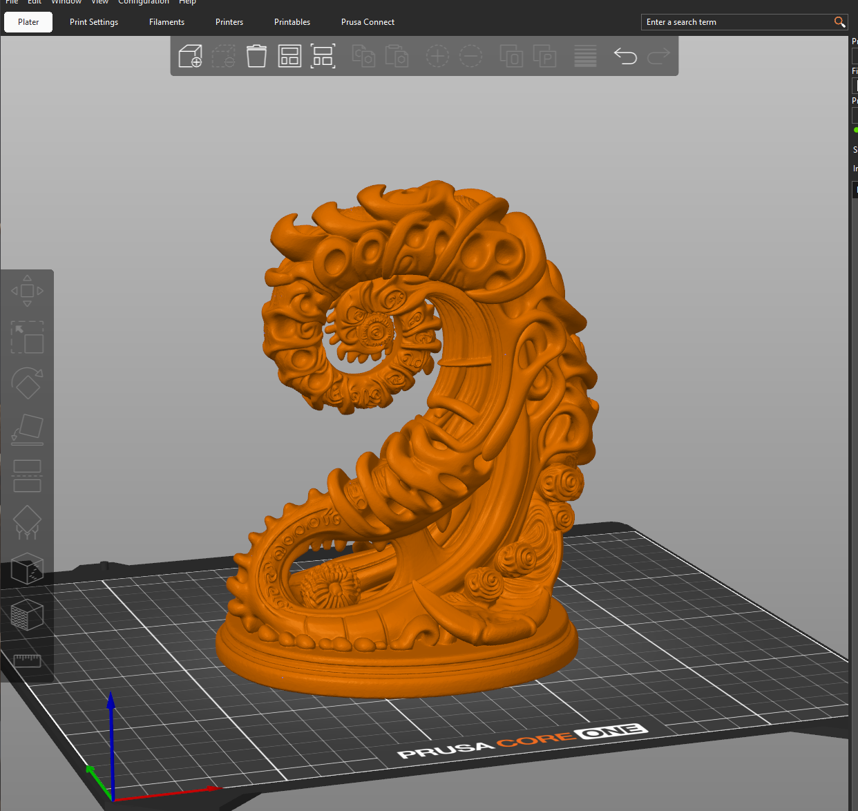The width and height of the screenshot is (858, 811).
Task: Open the Help menu
Action: pos(188,2)
